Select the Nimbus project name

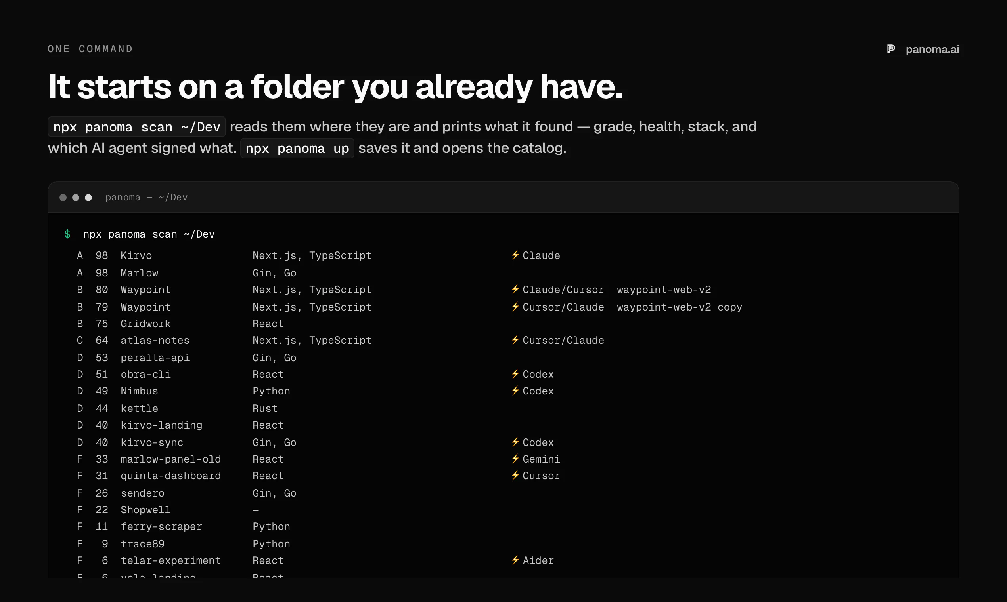tap(139, 391)
